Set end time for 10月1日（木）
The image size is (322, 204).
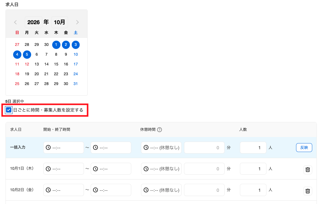click(x=111, y=169)
